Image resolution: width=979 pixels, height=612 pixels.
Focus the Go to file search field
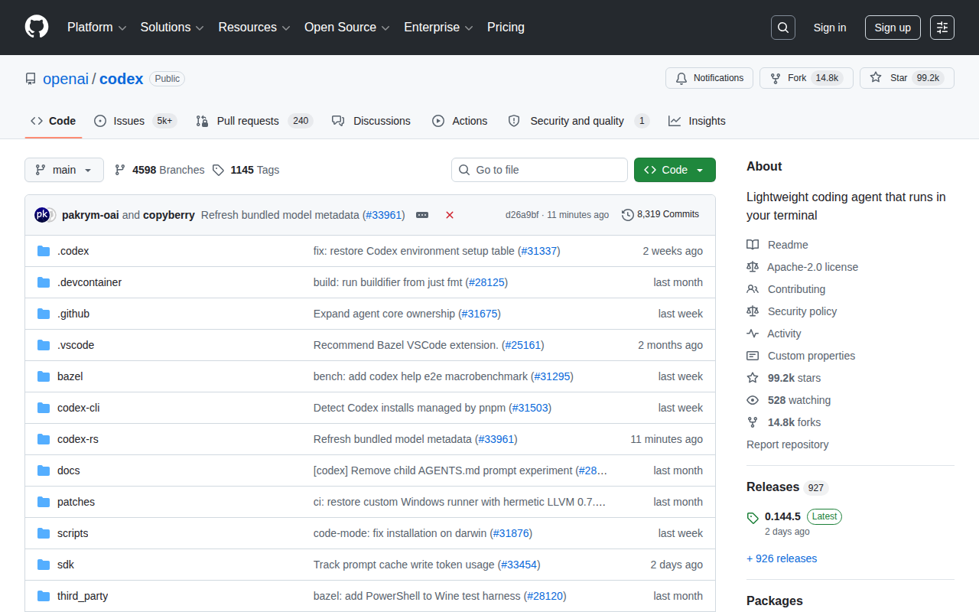pyautogui.click(x=539, y=170)
